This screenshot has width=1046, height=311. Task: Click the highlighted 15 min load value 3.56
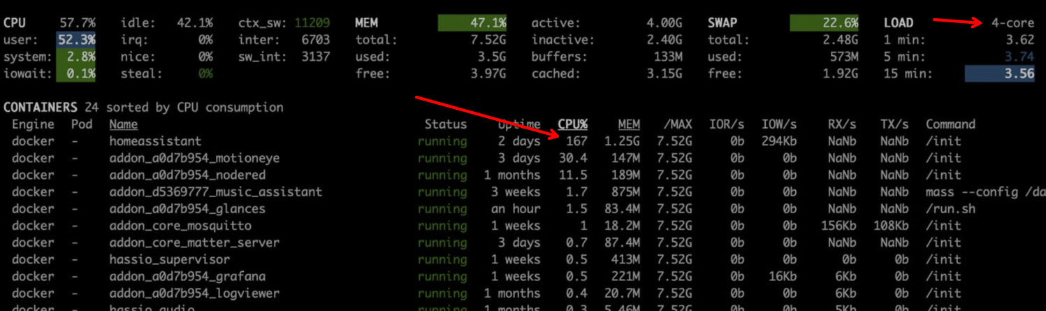pos(999,74)
